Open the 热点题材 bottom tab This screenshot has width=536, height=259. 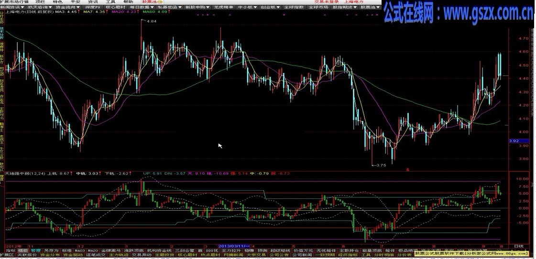tap(210, 255)
